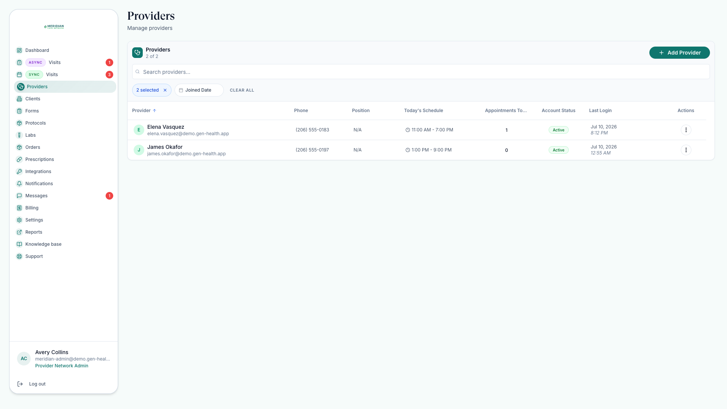Open the Joined Date filter
Screen dimensions: 727x409
(x=199, y=90)
